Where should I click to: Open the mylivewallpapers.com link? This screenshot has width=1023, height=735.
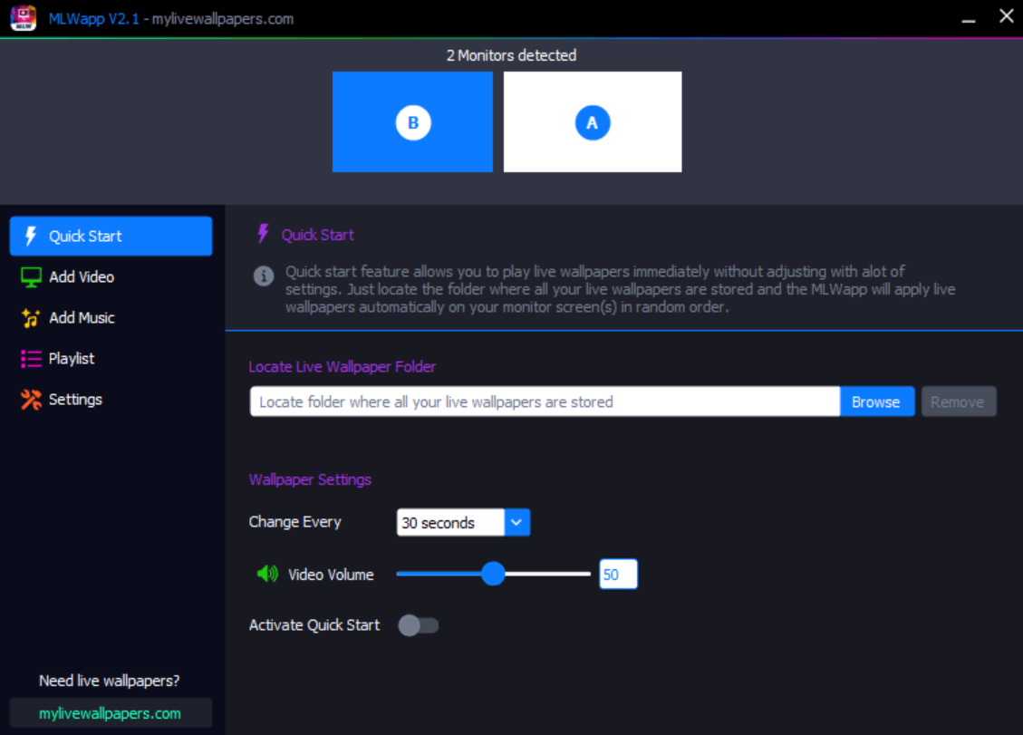pyautogui.click(x=111, y=713)
